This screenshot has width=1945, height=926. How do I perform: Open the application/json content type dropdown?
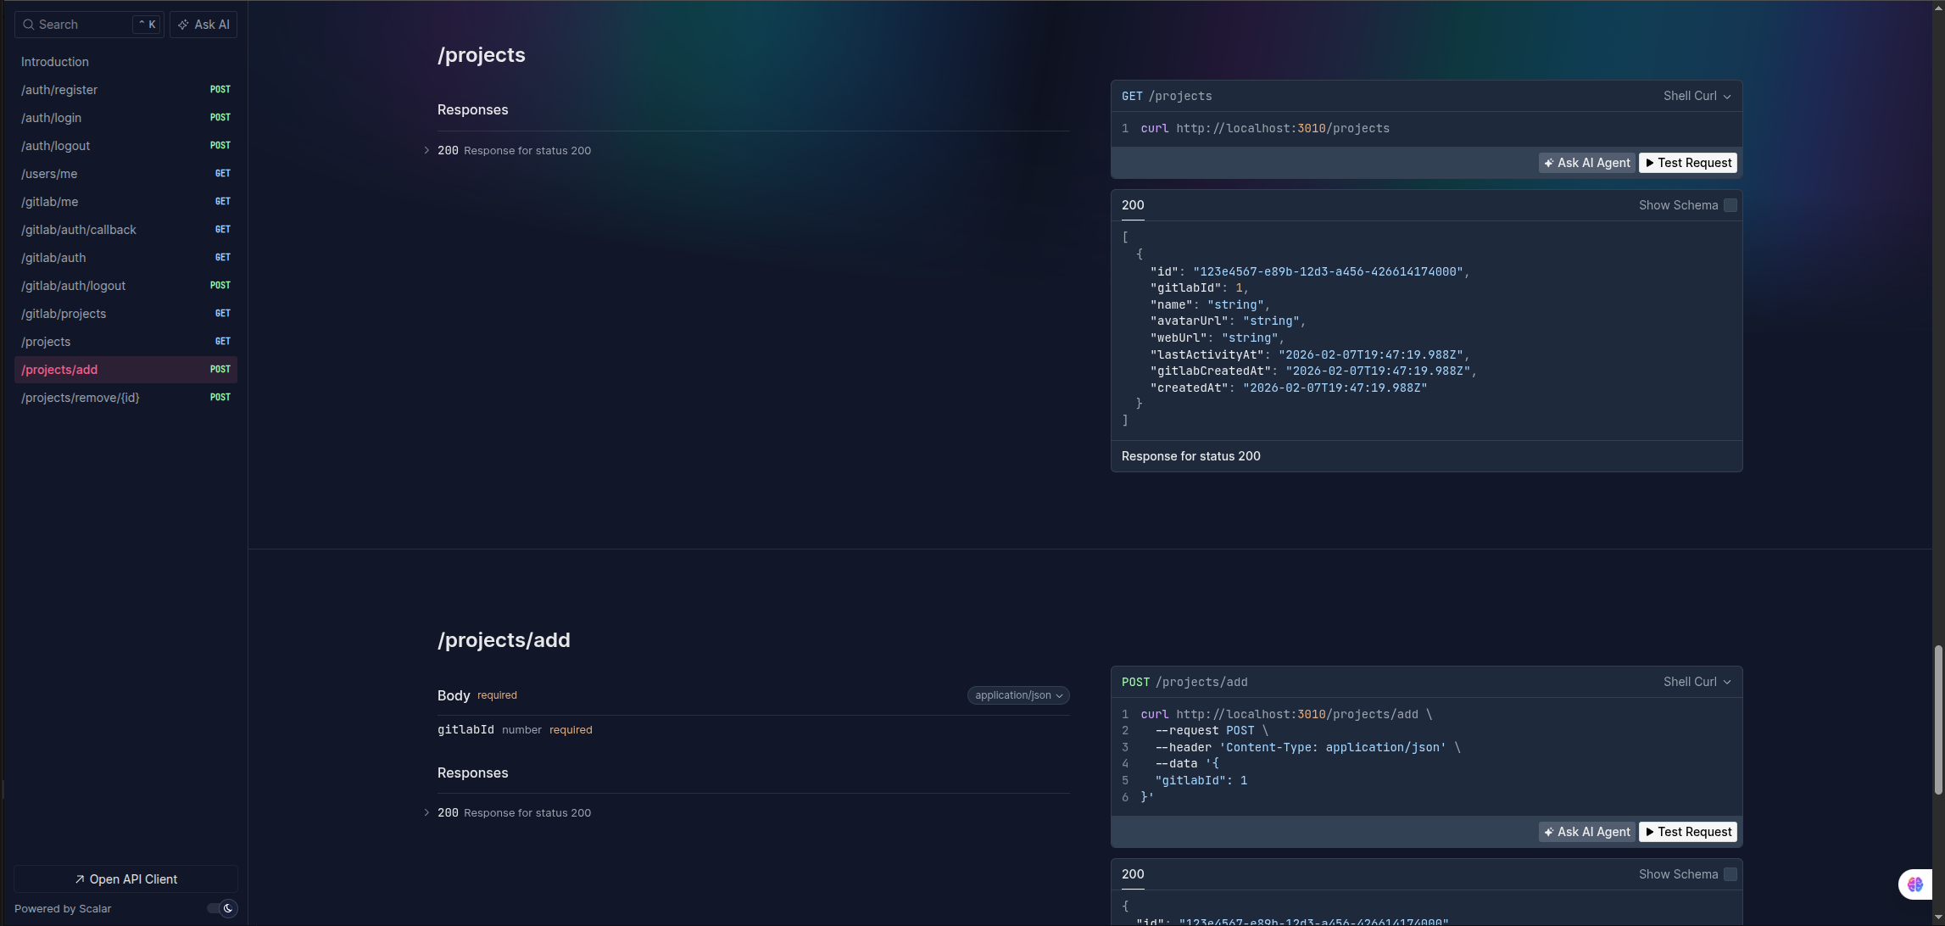(1018, 695)
